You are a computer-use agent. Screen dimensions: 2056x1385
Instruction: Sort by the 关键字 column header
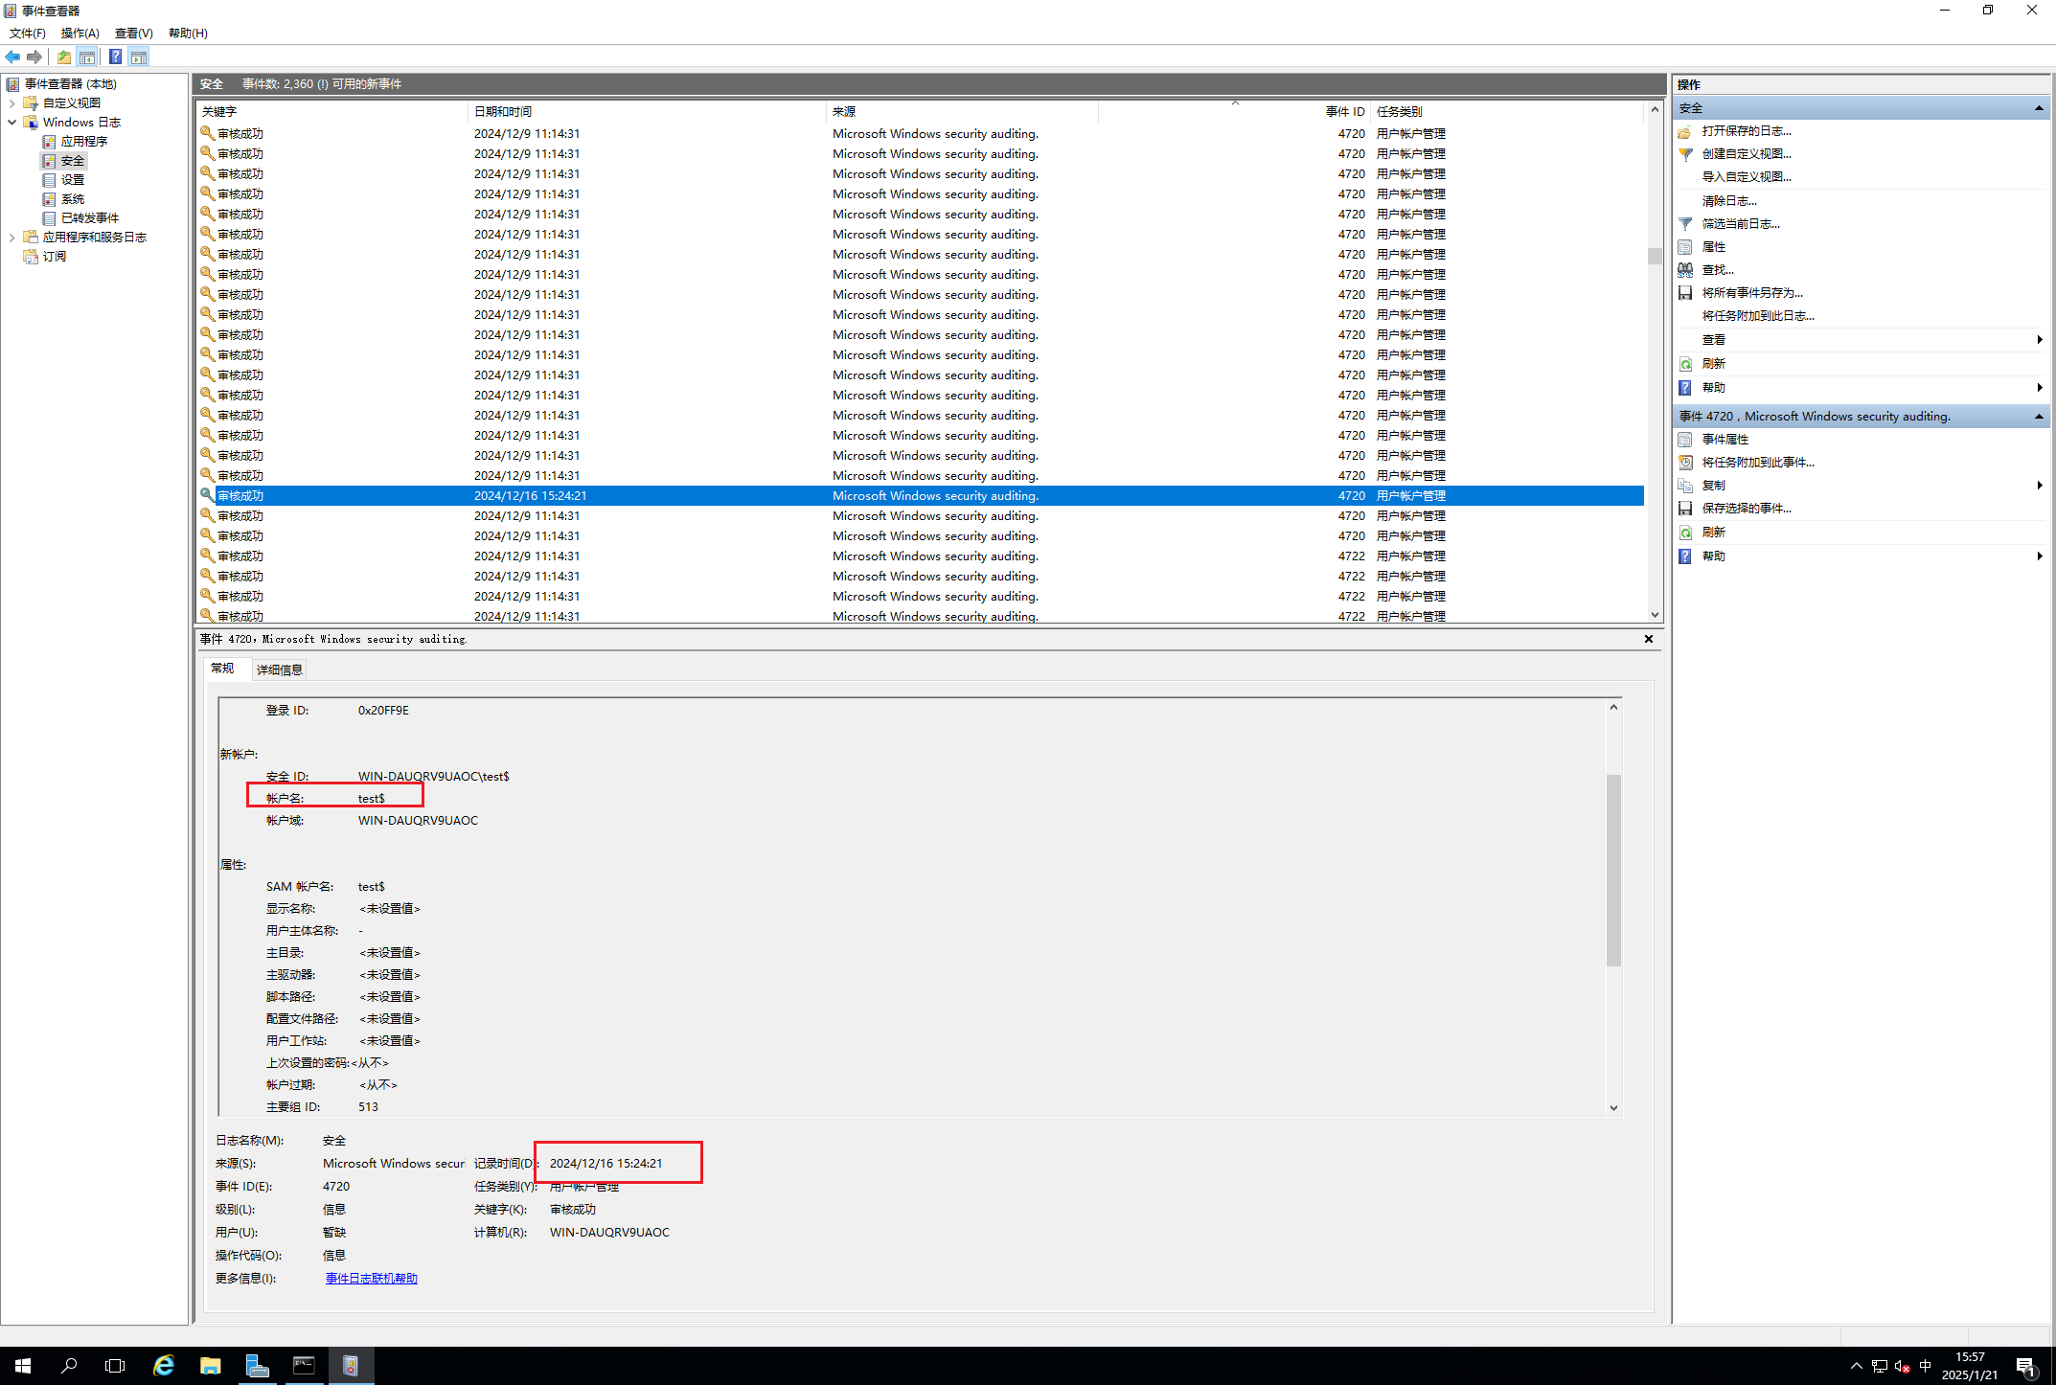[x=332, y=112]
